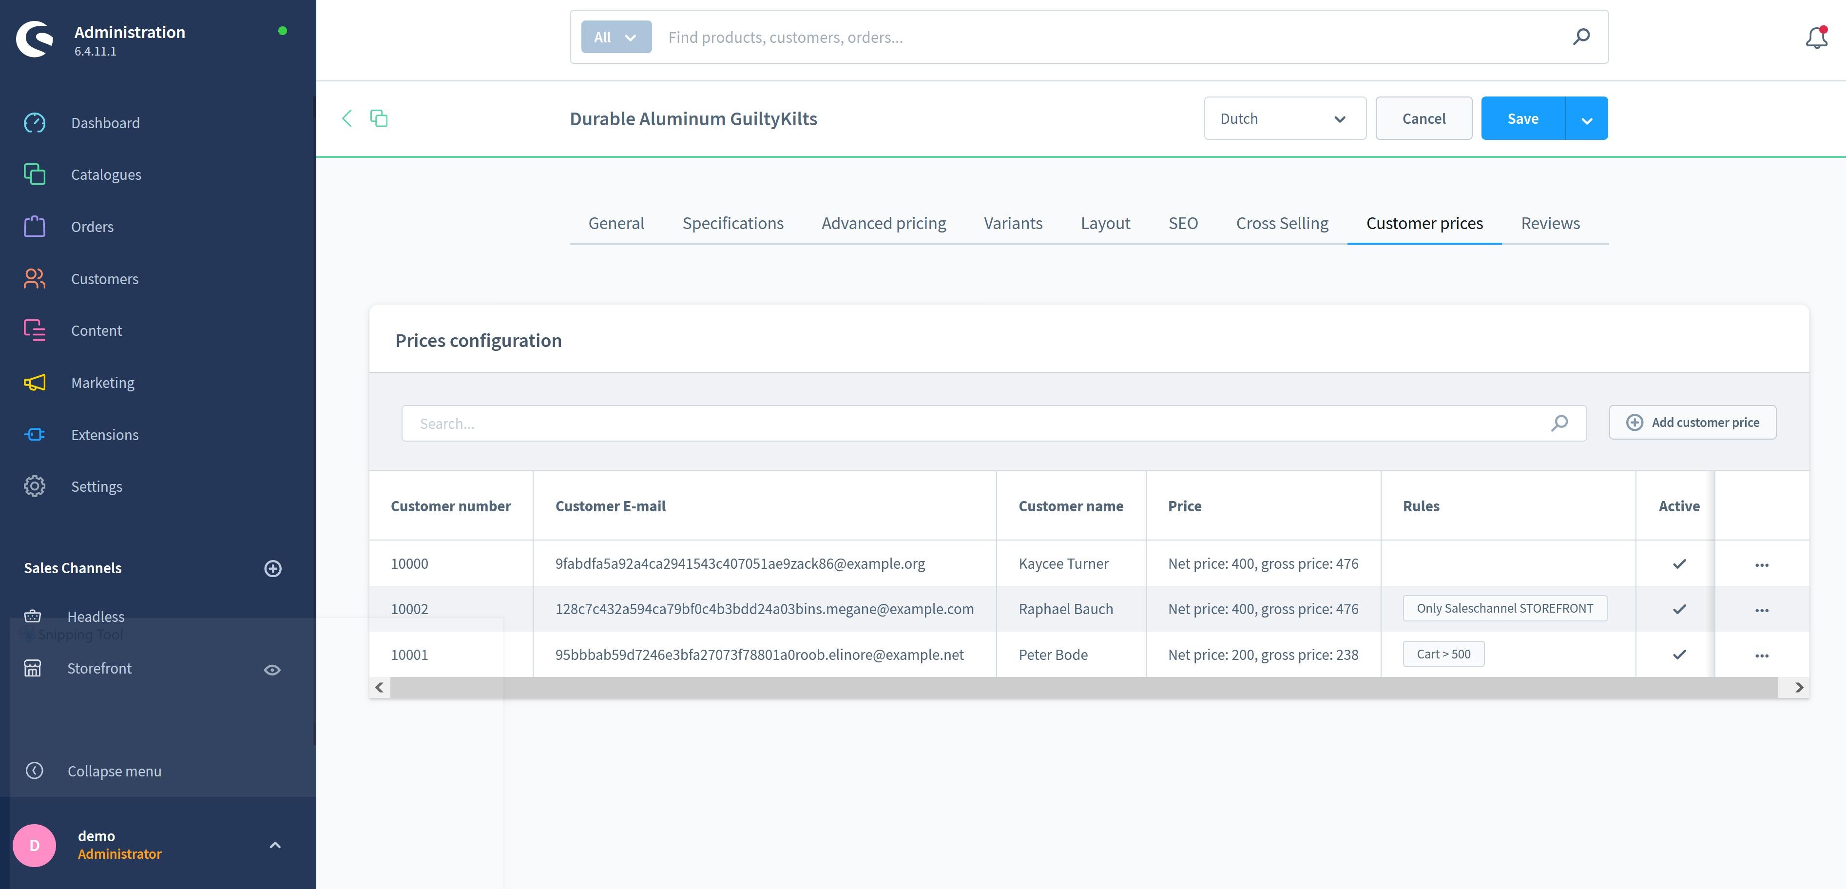Click the duplicate product icon
1846x889 pixels.
pos(379,118)
